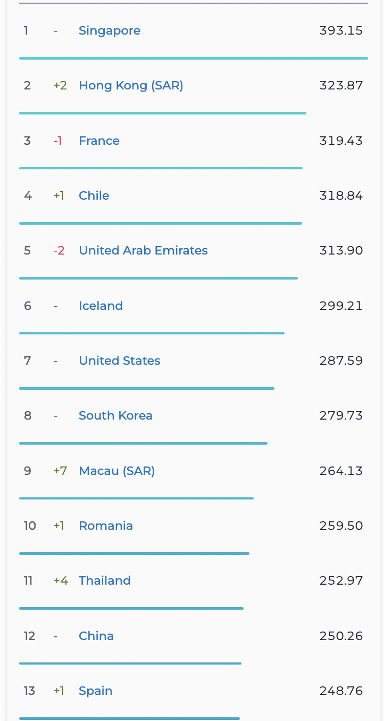Select the United Arab Emirates link

(143, 251)
